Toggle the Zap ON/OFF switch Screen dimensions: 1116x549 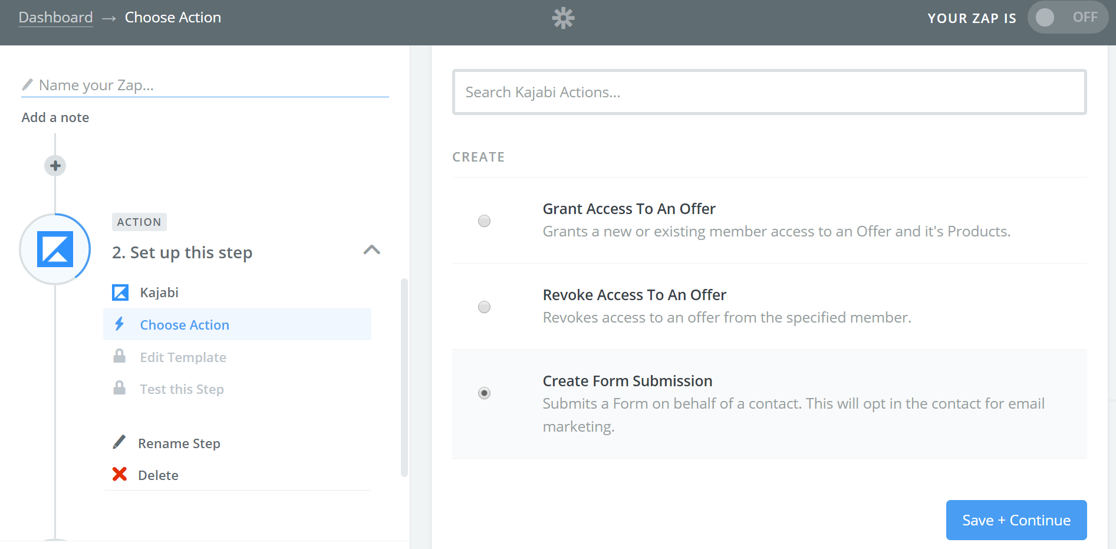click(1068, 17)
